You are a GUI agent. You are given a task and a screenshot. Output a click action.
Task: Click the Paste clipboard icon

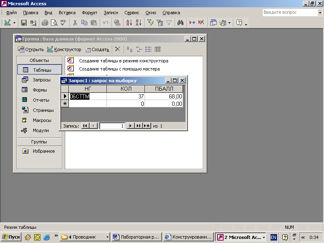point(94,23)
